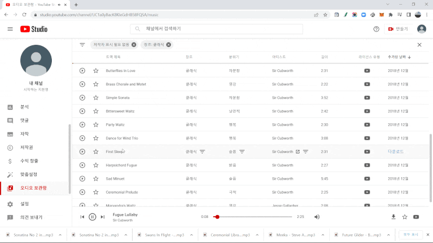Play the Ceremonial Prelude track
This screenshot has width=433, height=243.
click(x=82, y=192)
